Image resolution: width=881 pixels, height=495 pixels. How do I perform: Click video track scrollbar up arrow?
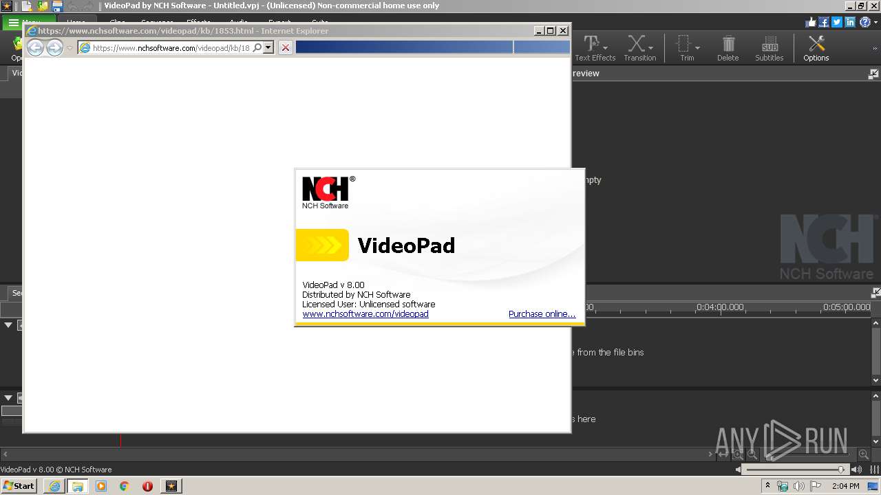tap(875, 323)
